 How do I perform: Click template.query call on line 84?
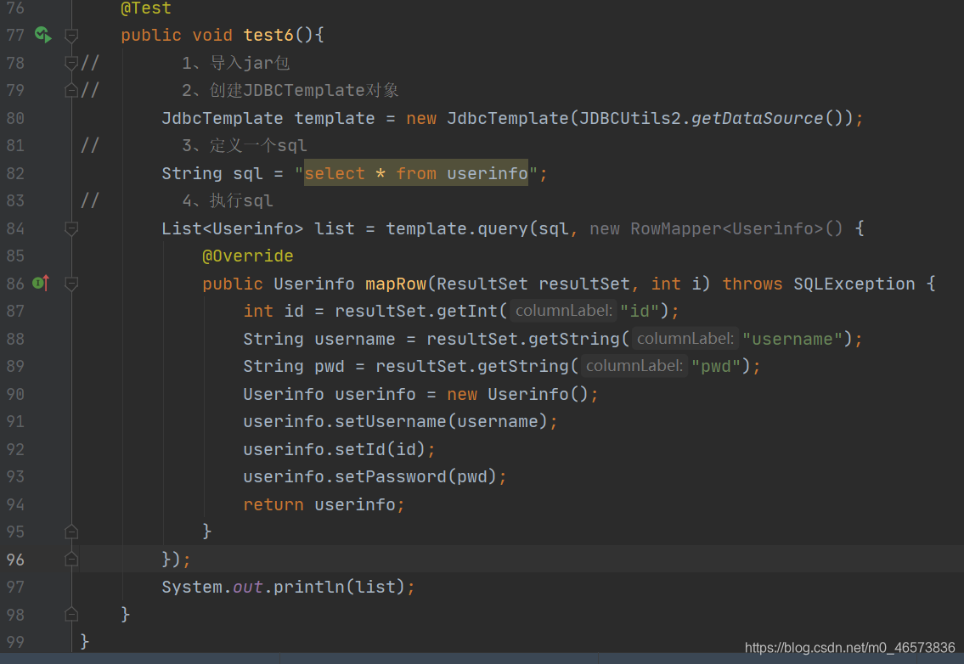[457, 228]
